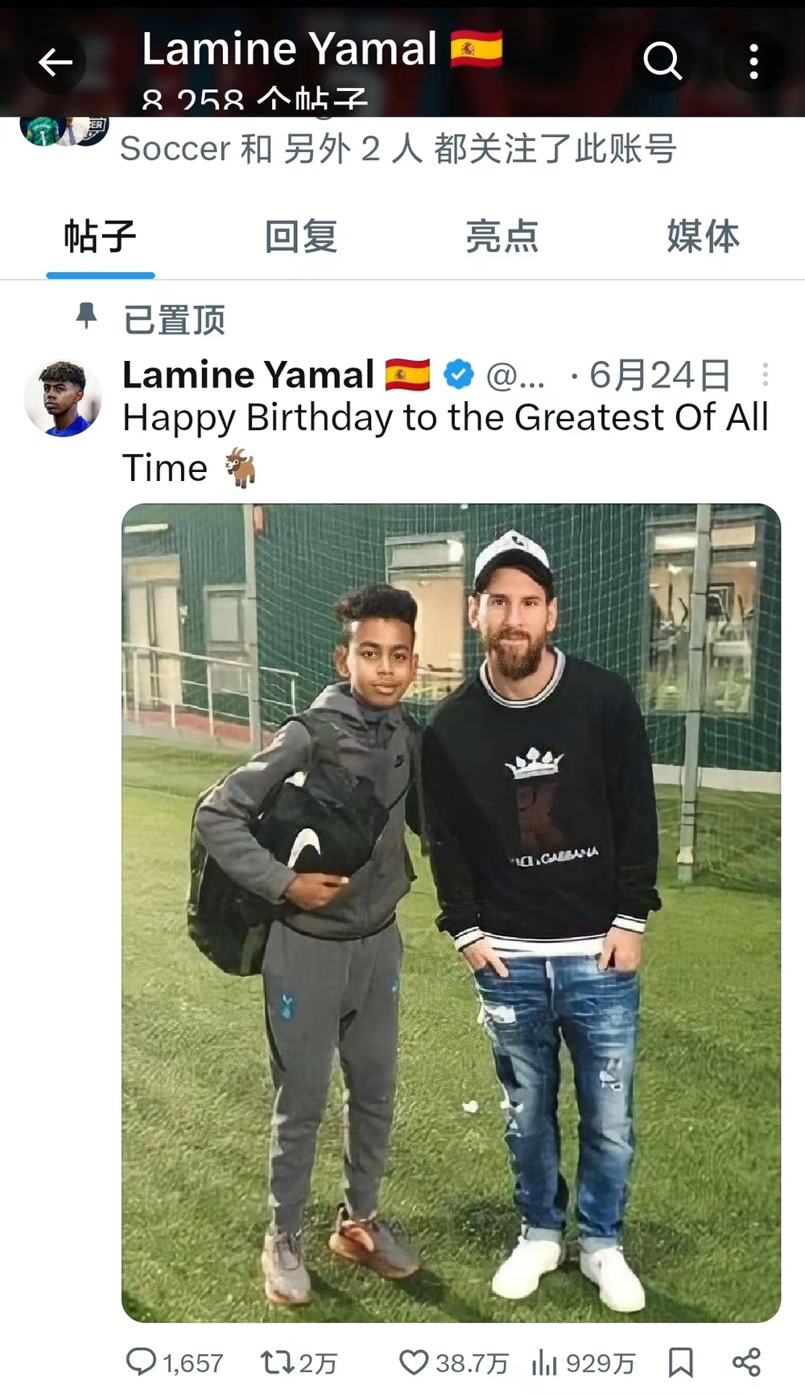Open Lamine Yamal's avatar on pinned post
The width and height of the screenshot is (805, 1396).
(x=63, y=399)
